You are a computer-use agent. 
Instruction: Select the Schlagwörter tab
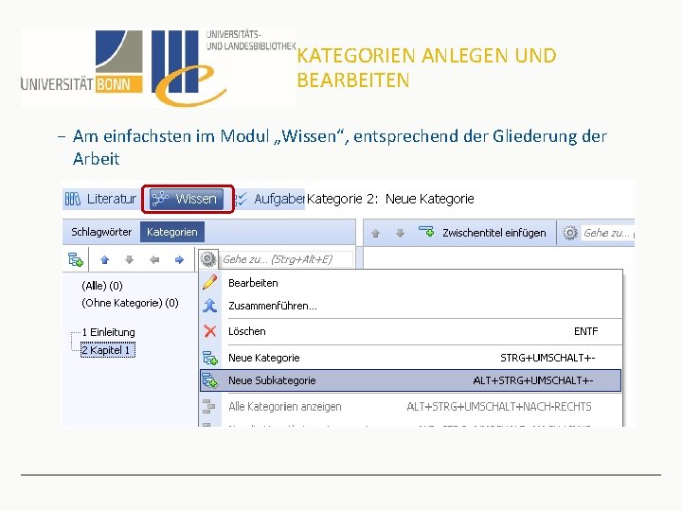pyautogui.click(x=101, y=232)
